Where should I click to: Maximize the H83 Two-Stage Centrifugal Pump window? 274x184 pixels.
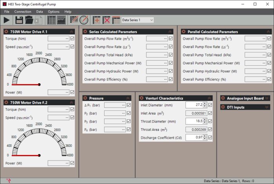(255, 4)
